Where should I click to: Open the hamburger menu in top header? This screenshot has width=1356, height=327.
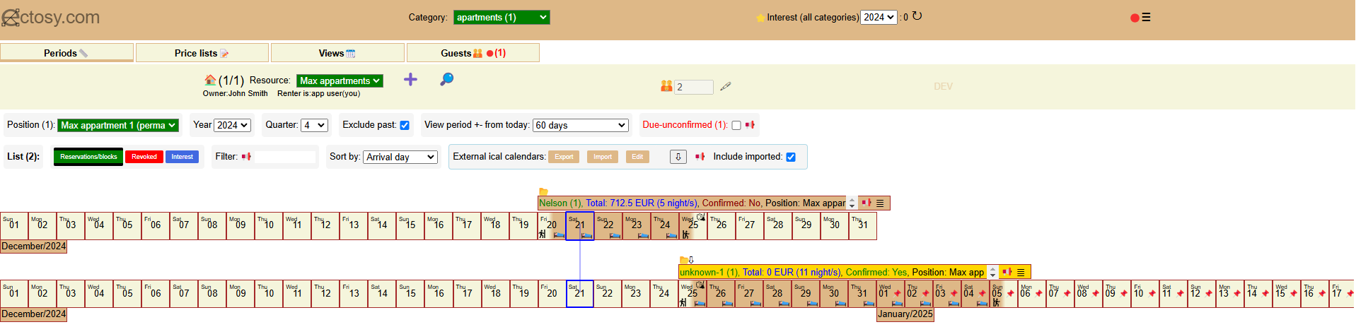(1146, 18)
